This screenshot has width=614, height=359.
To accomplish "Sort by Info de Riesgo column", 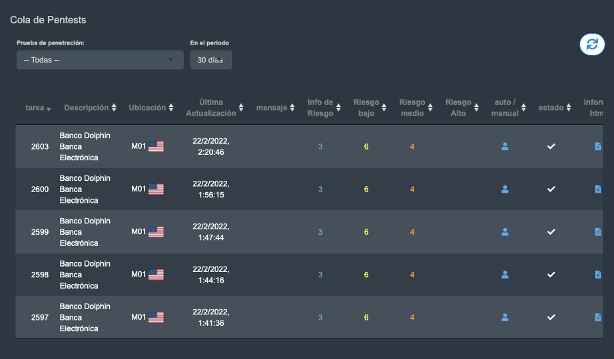I will [x=324, y=108].
